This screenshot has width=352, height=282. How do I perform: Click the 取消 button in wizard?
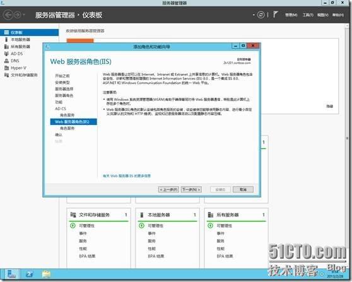(x=243, y=189)
